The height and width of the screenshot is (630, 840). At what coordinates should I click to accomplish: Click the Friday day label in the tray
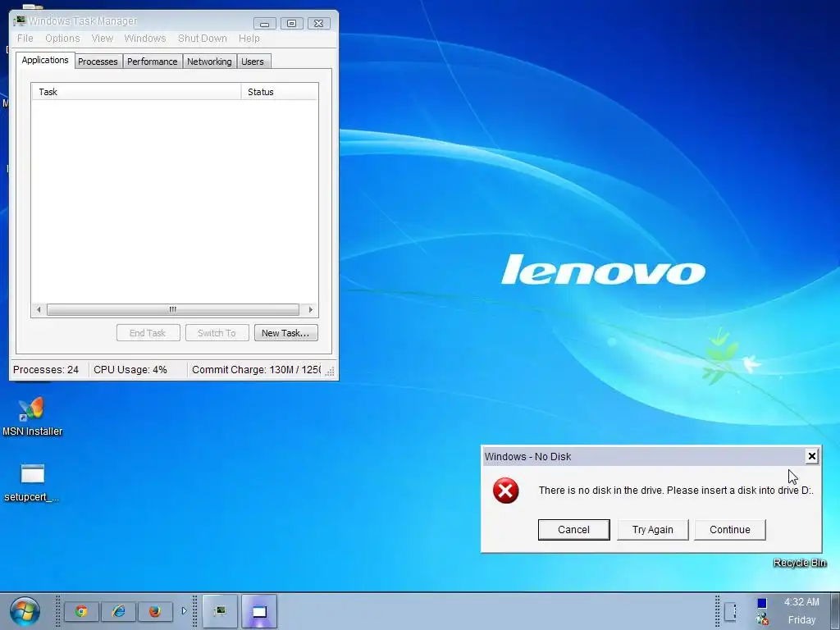coord(801,620)
